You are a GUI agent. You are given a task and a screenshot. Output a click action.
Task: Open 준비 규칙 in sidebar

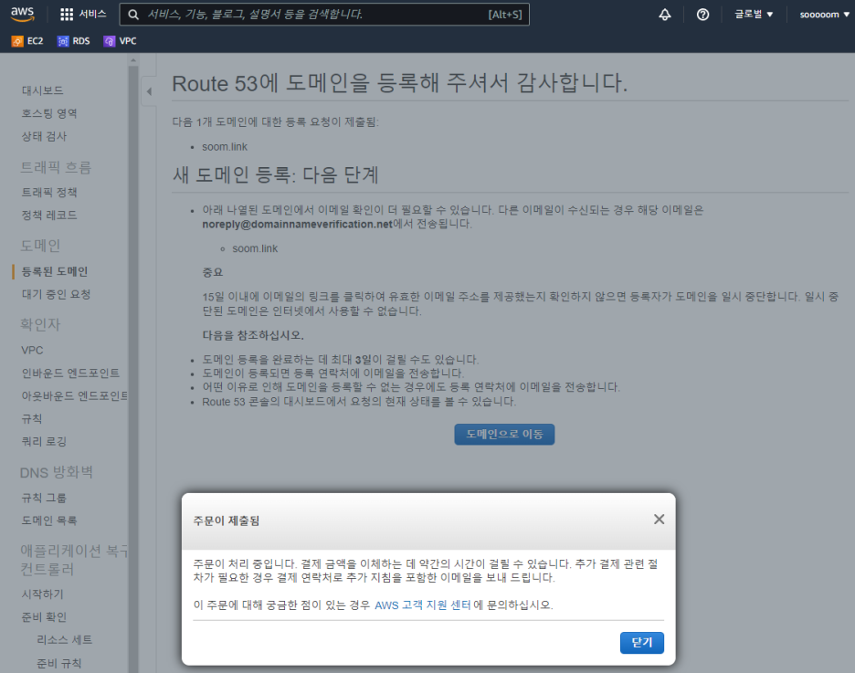pyautogui.click(x=58, y=664)
